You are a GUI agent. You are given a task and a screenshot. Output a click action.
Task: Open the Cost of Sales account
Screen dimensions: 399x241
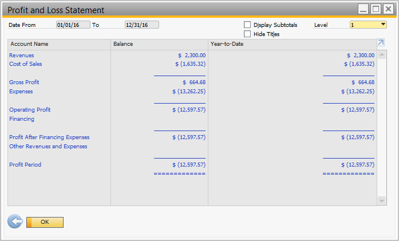pos(25,64)
